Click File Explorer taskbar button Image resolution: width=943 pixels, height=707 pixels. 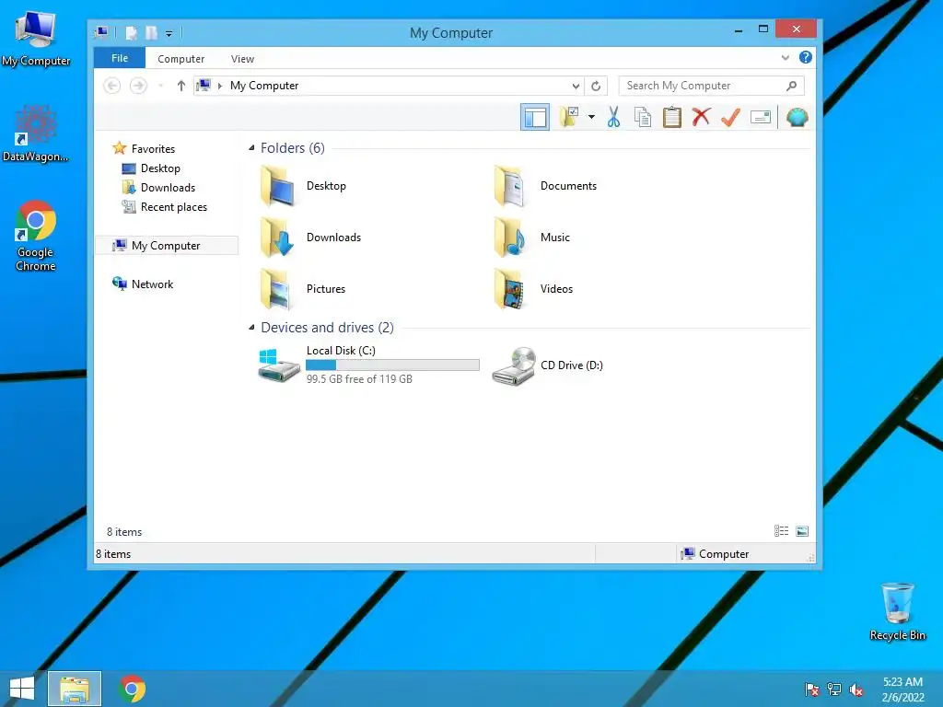tap(75, 689)
